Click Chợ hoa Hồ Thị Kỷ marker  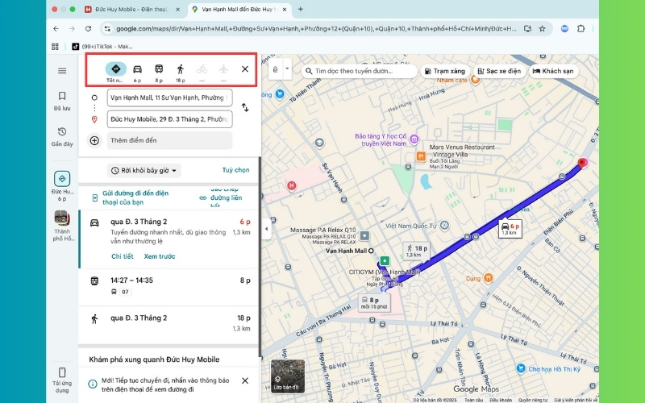point(520,368)
